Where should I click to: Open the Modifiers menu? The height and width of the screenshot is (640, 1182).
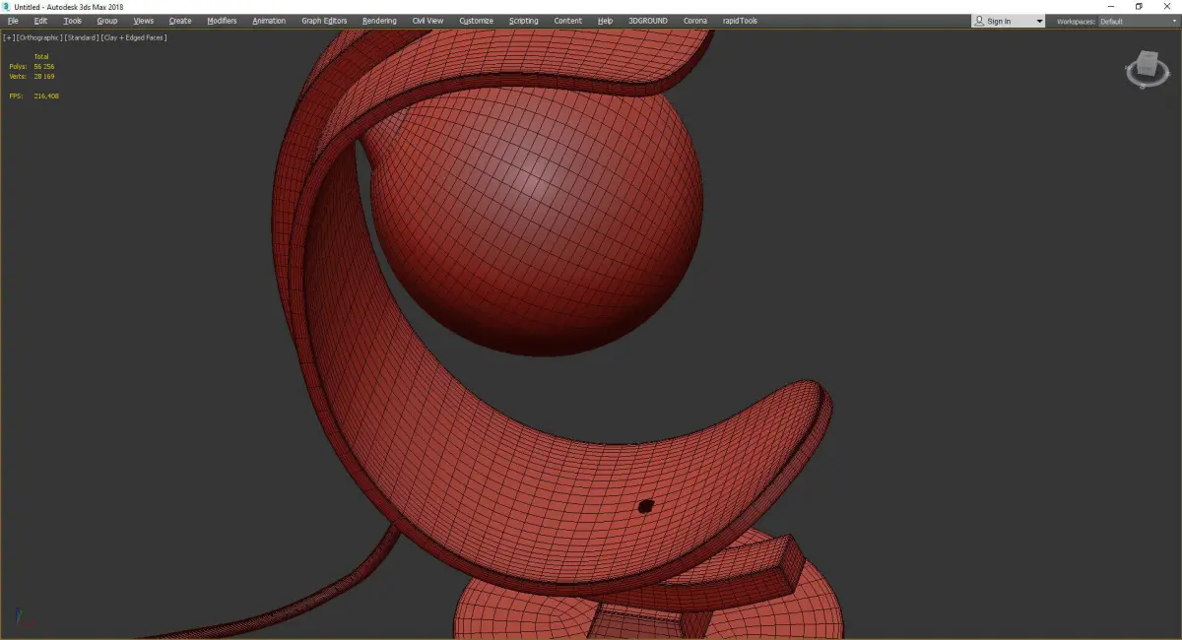tap(222, 21)
